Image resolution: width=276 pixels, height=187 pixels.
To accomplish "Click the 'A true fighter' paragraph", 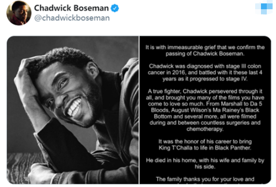I will pos(205,110).
